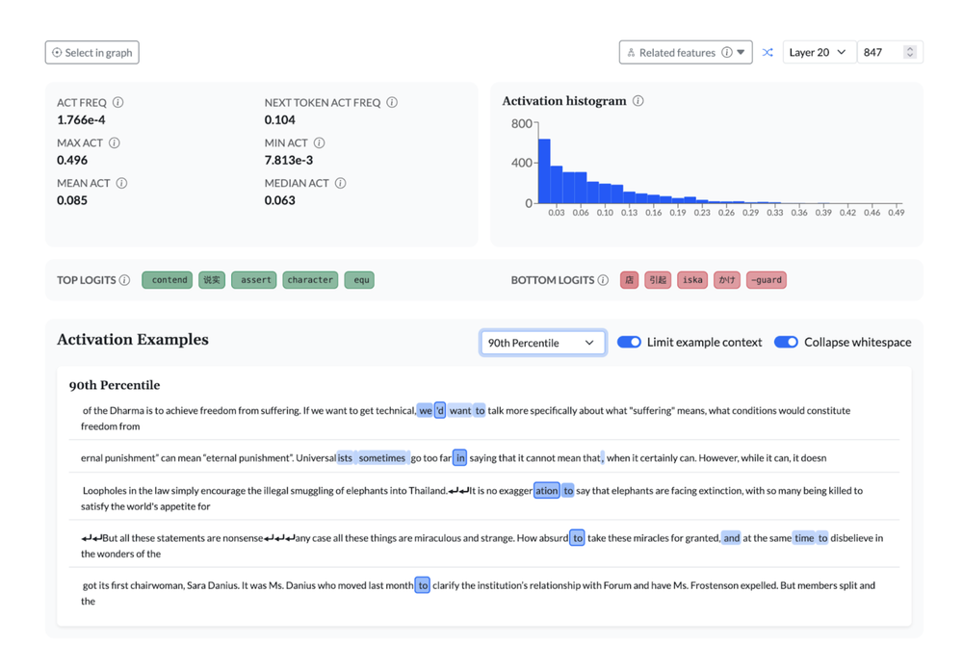
Task: Click the '-guard' bottom logit chip
Action: coord(766,280)
